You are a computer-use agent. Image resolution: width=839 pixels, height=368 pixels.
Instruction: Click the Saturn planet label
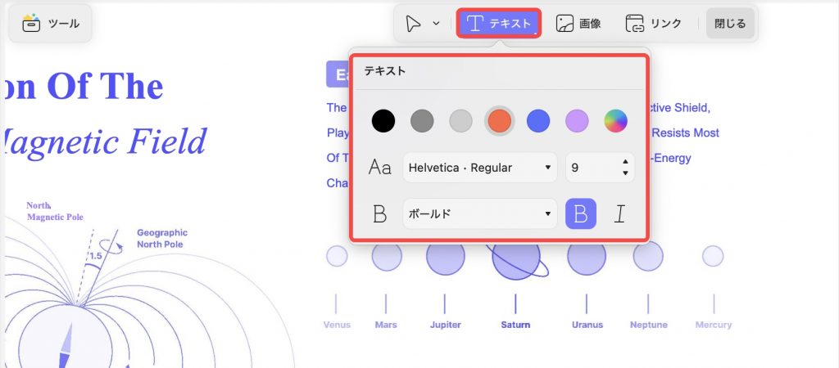(x=515, y=325)
